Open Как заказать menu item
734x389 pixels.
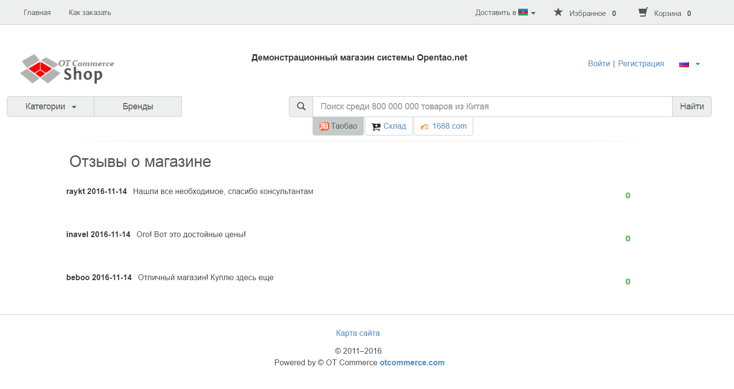click(90, 13)
